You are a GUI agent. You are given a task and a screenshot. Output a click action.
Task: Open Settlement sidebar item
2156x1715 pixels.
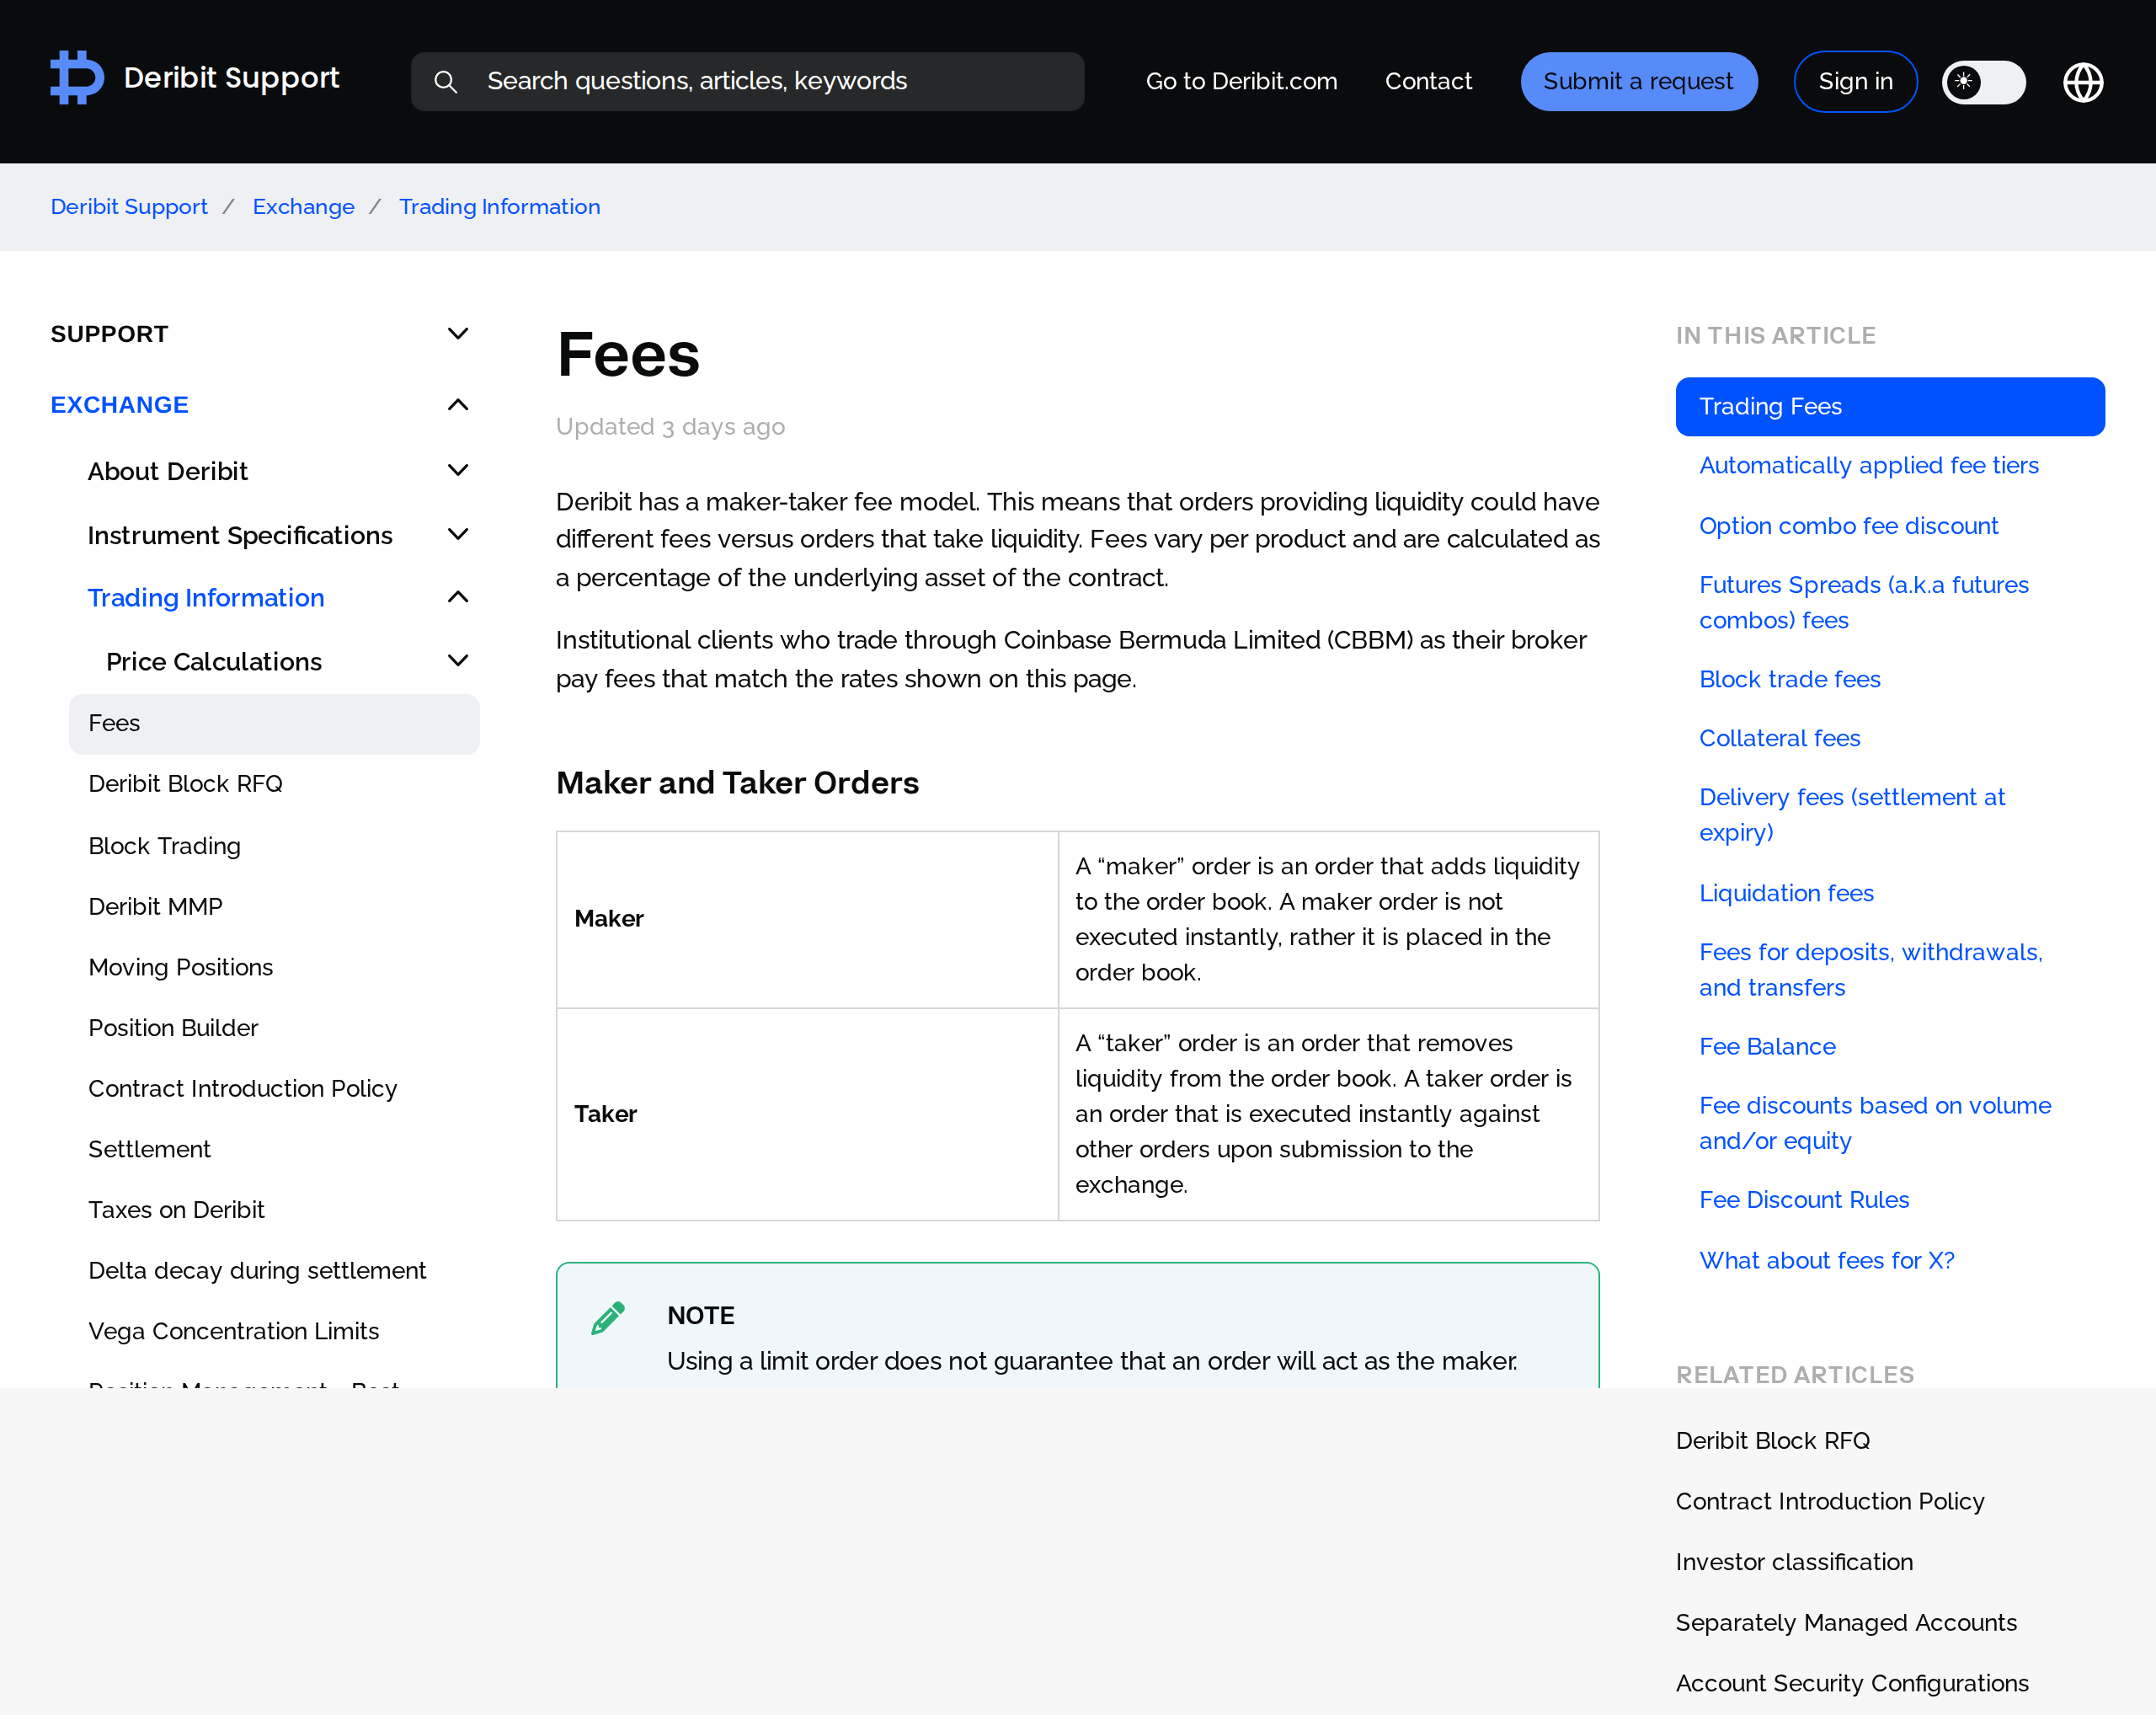(x=149, y=1150)
